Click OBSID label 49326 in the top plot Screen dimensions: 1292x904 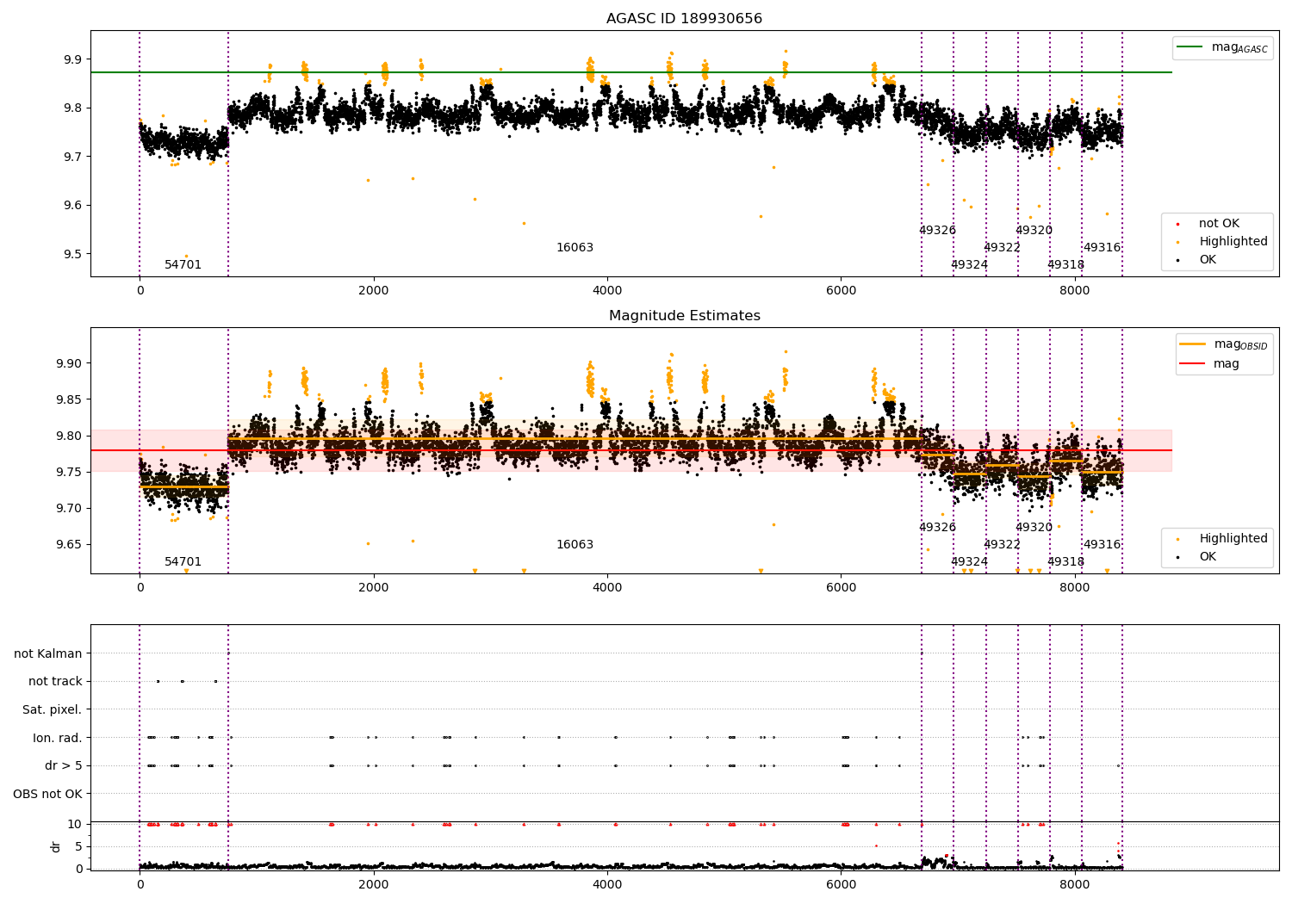(937, 230)
